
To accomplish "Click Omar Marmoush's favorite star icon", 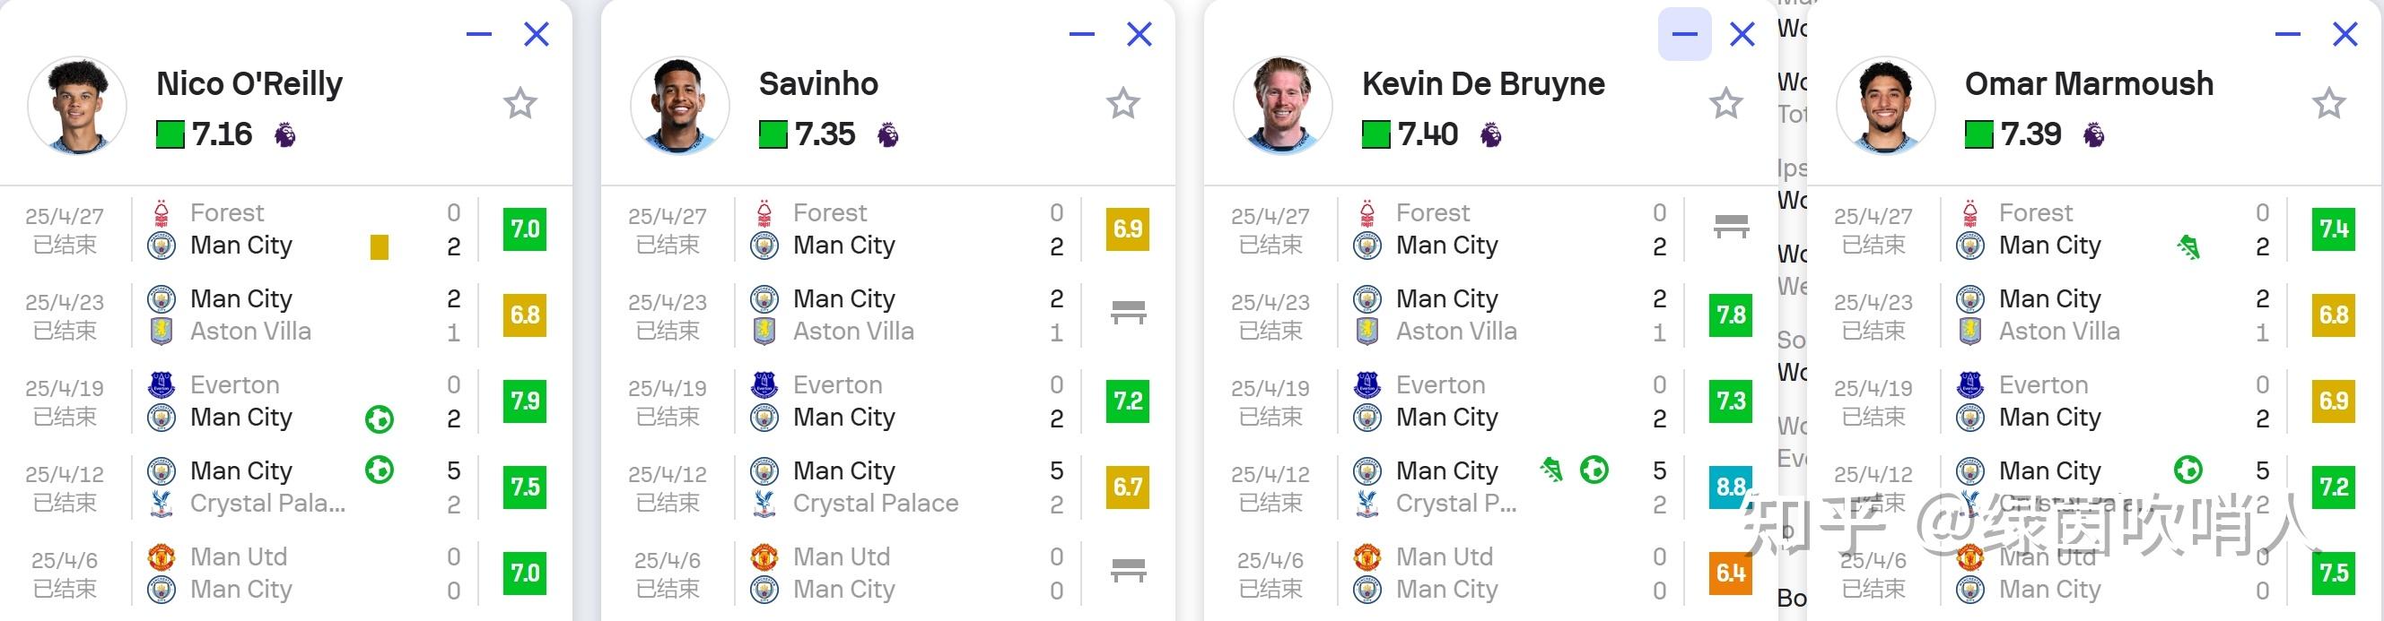I will click(2328, 104).
